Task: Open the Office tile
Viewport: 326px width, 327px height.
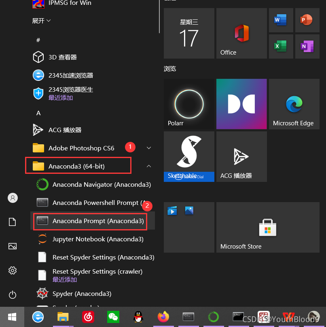Action: tap(241, 34)
